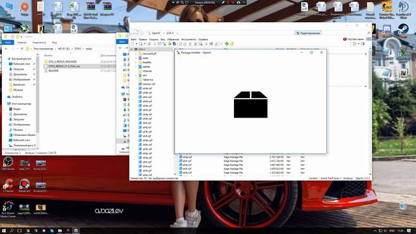The width and height of the screenshot is (416, 234).
Task: Select OneDrive in Explorer navigation pane
Action: pos(17,97)
